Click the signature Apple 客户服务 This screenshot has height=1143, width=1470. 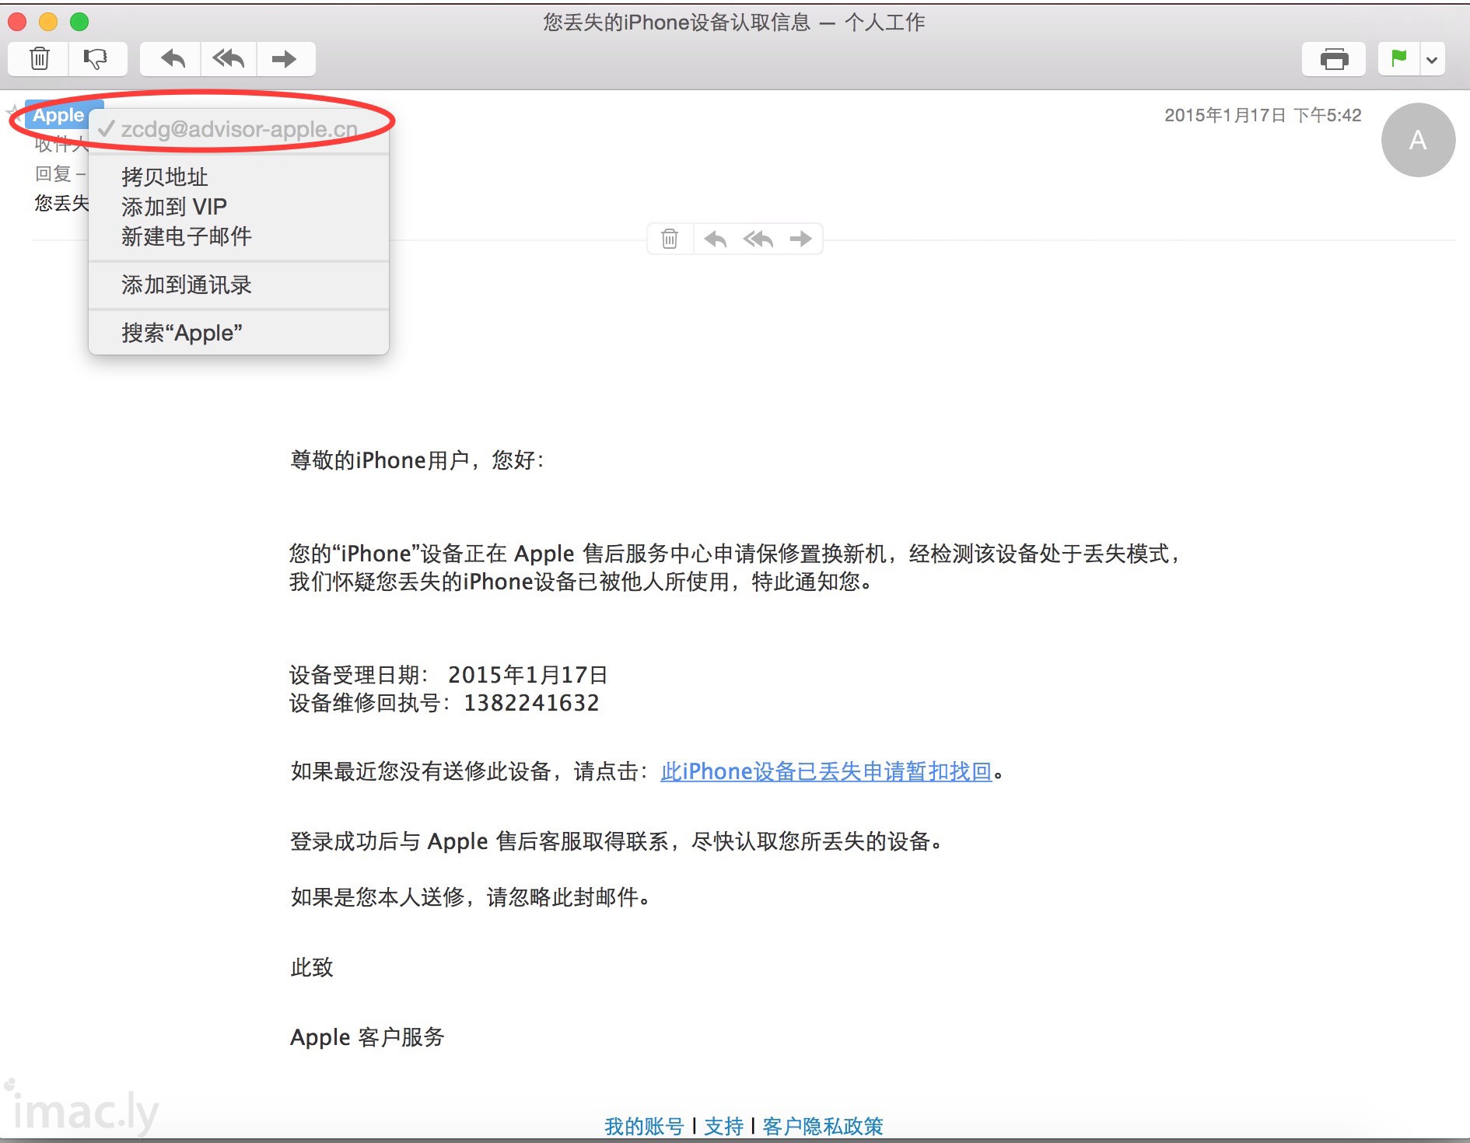tap(367, 1037)
